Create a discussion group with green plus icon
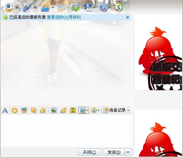Screen dimensions: 183x158 click(75, 7)
